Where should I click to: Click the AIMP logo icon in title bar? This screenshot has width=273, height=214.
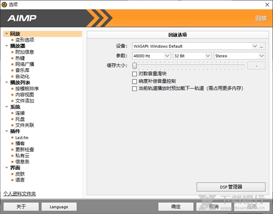pos(4,5)
